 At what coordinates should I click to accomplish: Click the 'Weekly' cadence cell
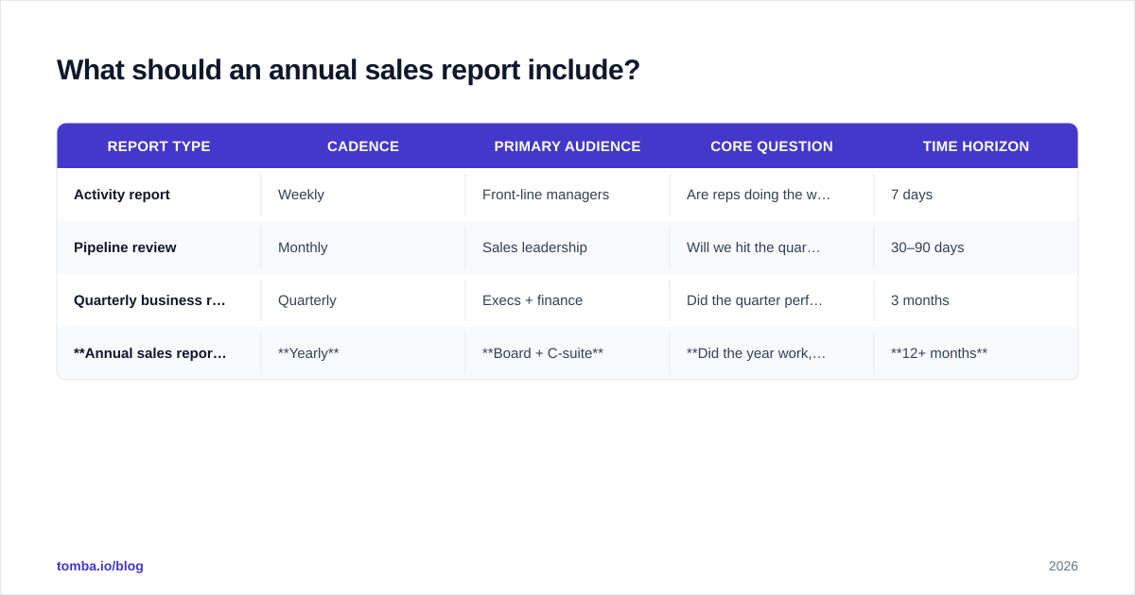coord(363,195)
